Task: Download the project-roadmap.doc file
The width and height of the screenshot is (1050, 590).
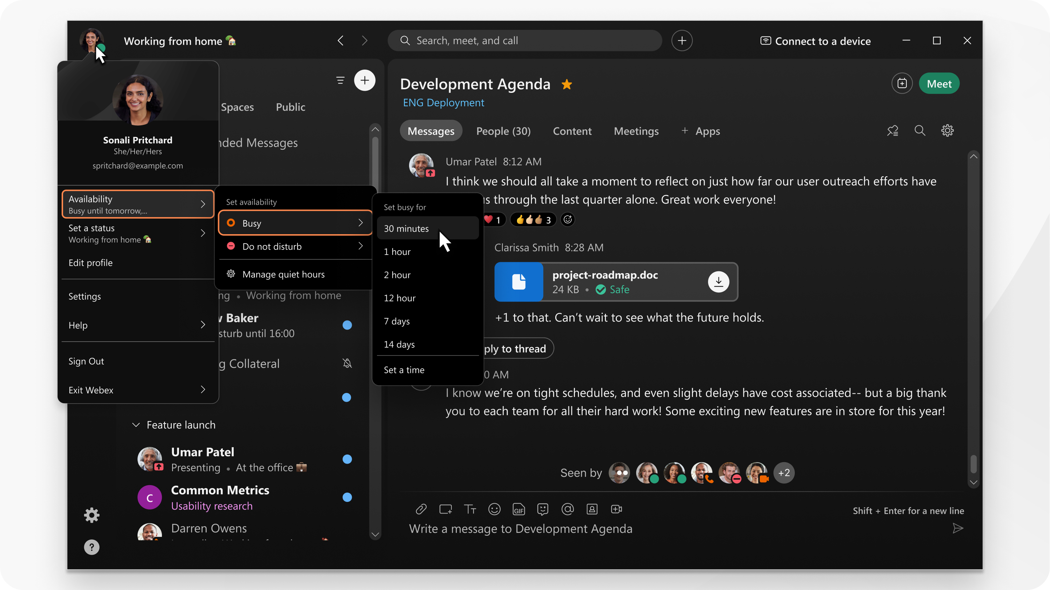Action: (x=718, y=281)
